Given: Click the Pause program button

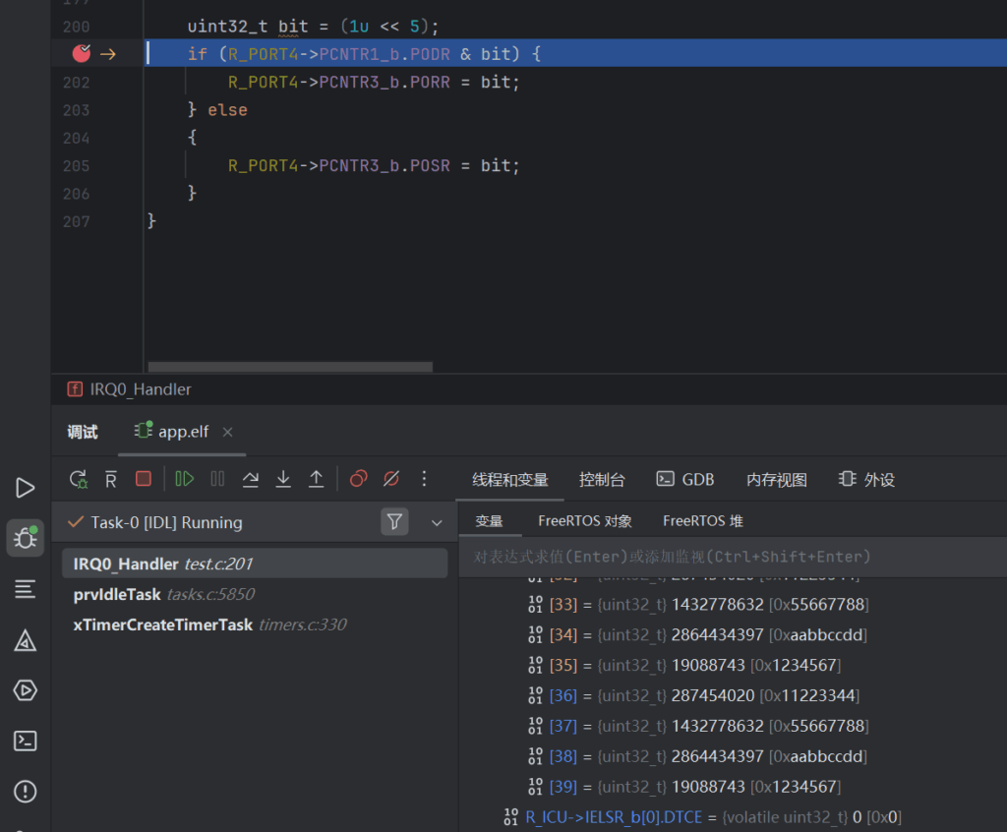Looking at the screenshot, I should point(217,479).
